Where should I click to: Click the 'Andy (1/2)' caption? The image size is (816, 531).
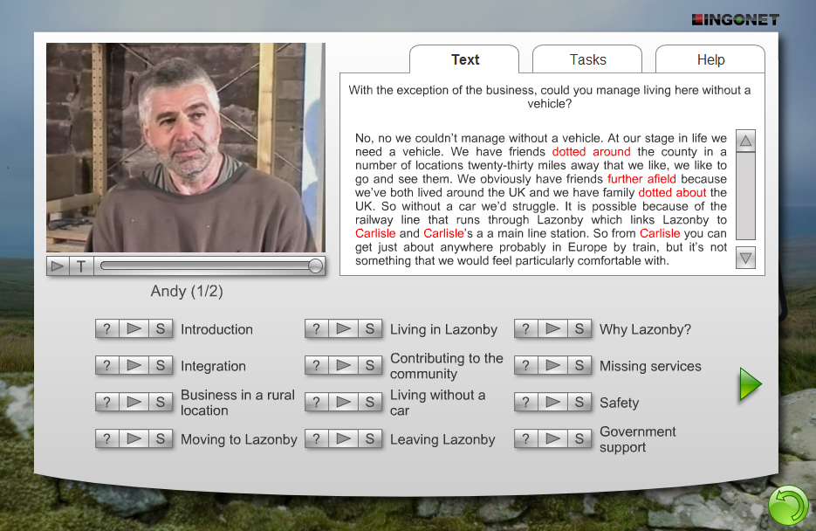tap(187, 291)
